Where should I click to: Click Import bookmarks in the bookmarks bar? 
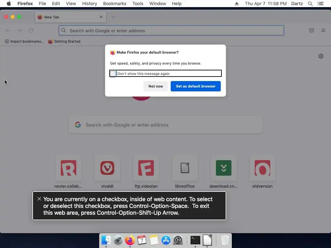(x=24, y=41)
